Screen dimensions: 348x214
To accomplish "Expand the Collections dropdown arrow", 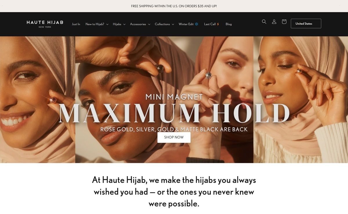I will [x=173, y=24].
